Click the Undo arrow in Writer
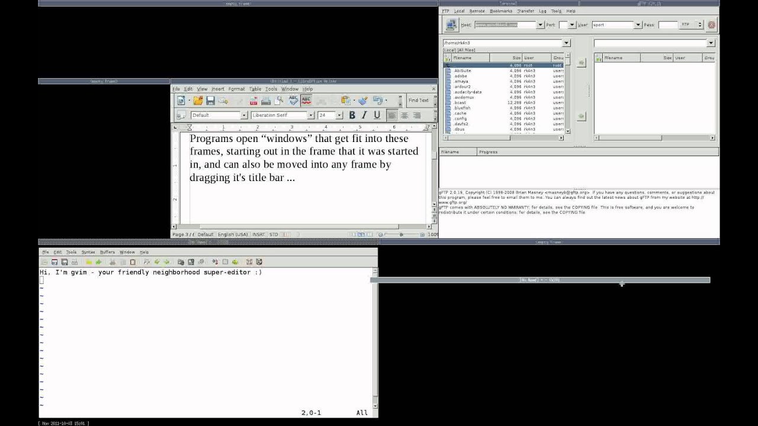 [377, 101]
